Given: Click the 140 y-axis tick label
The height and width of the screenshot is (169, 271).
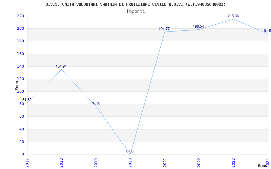Looking at the screenshot, I should coord(20,66).
